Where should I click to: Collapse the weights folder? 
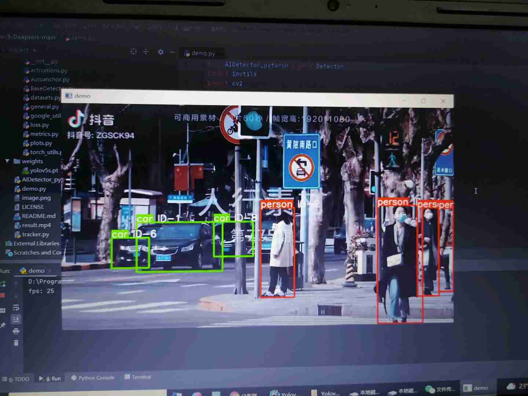click(7, 161)
